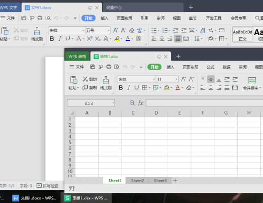Open font name dropdown in WPS Spreadsheets
Viewport: 263px width, 203px height.
pos(154,79)
